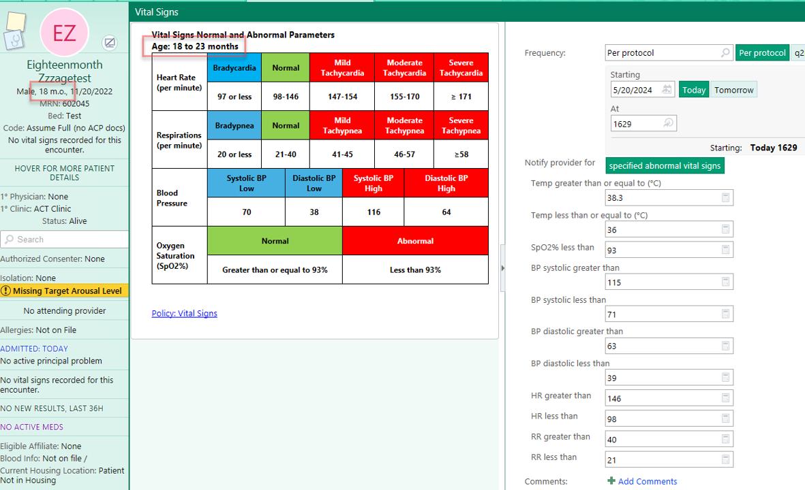Click Missing Target Arousal Level banner
Viewport: 805px width, 490px height.
pyautogui.click(x=64, y=291)
